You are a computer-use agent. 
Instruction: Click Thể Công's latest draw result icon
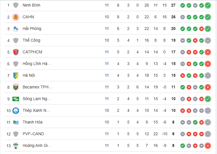(208, 40)
